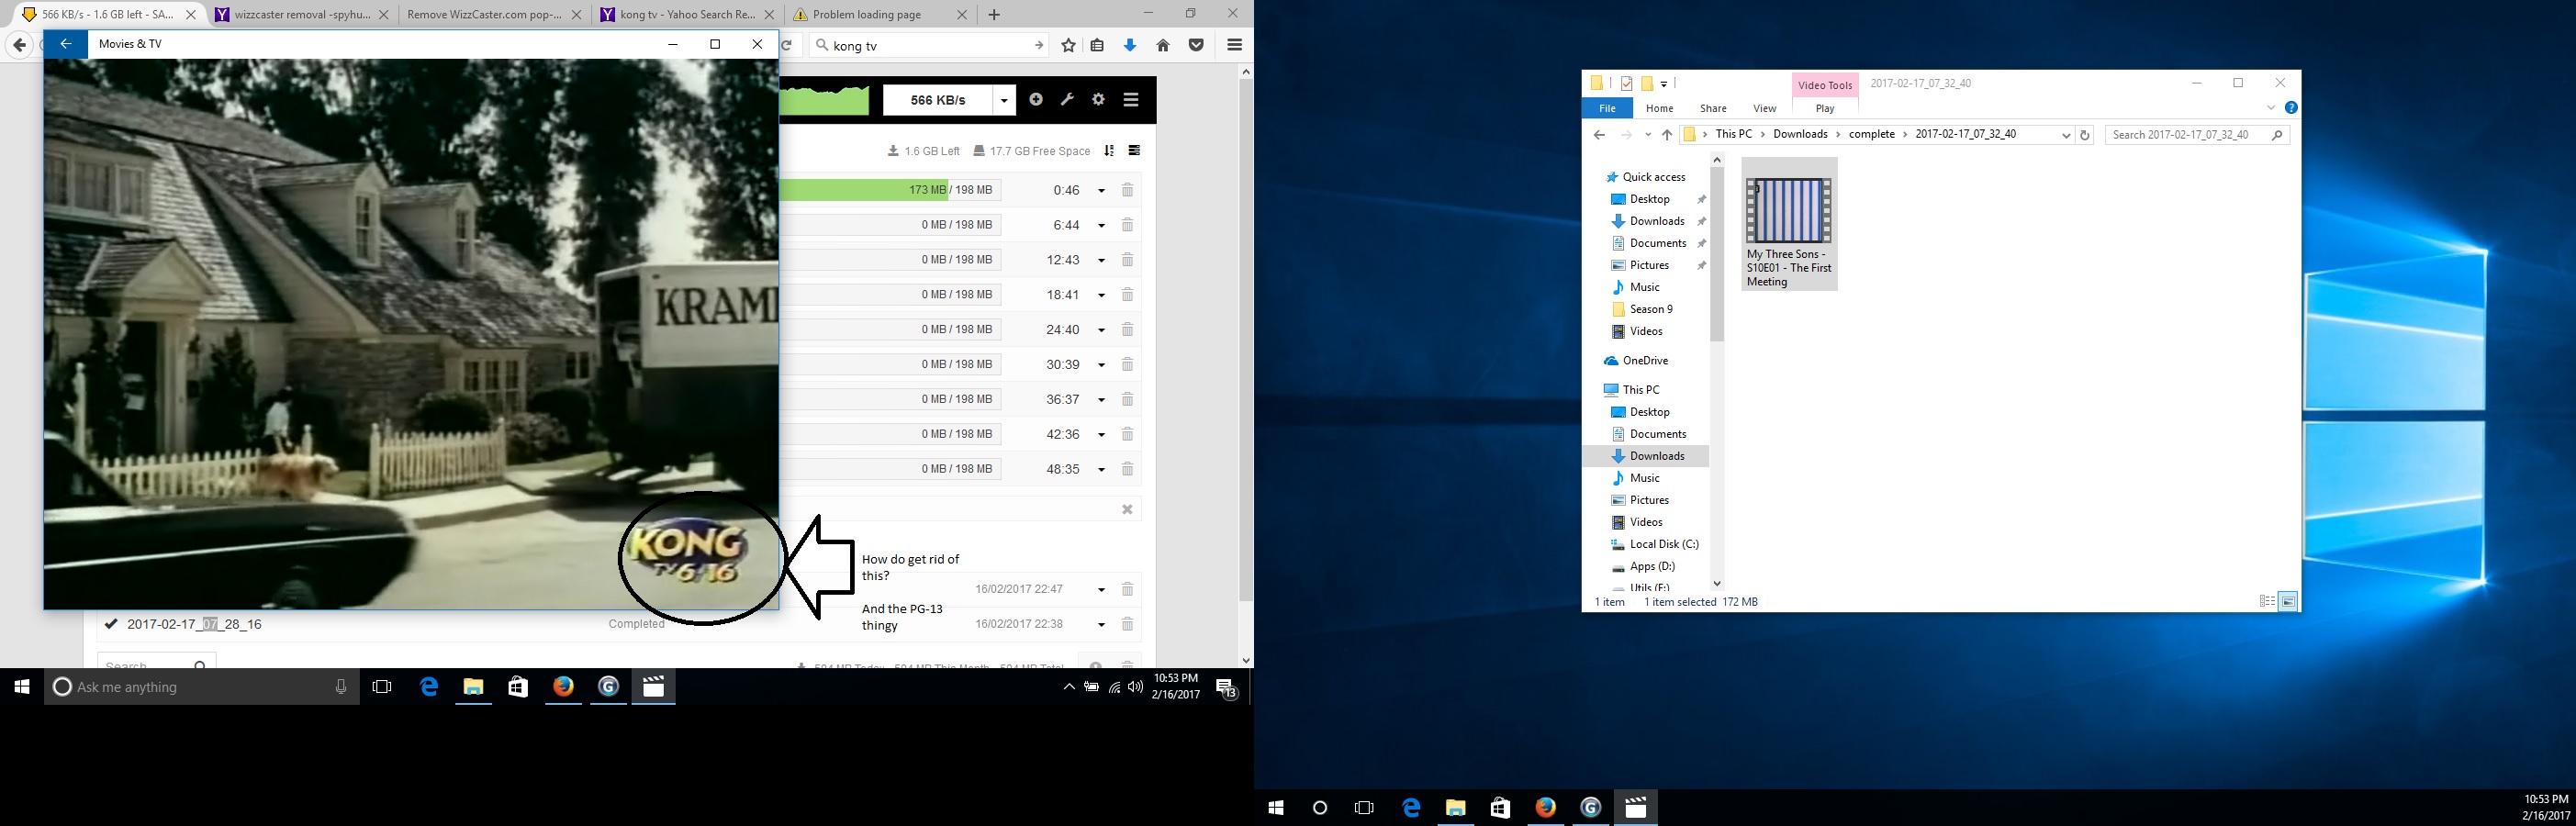This screenshot has height=826, width=2576.
Task: Select Season 9 in Quick access
Action: tap(1651, 309)
